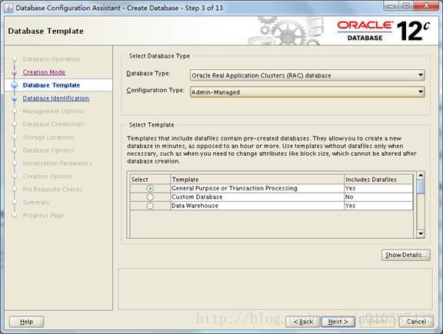Screen dimensions: 443x334
Task: Click the 'Custom Database' template name
Action: click(197, 197)
